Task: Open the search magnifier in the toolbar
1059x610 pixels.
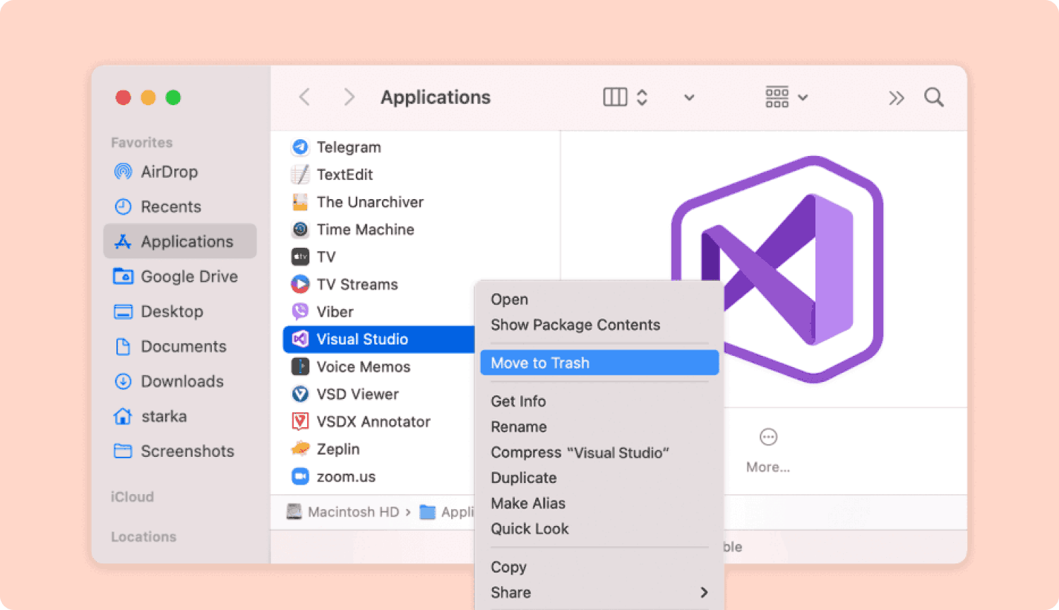Action: [x=934, y=97]
